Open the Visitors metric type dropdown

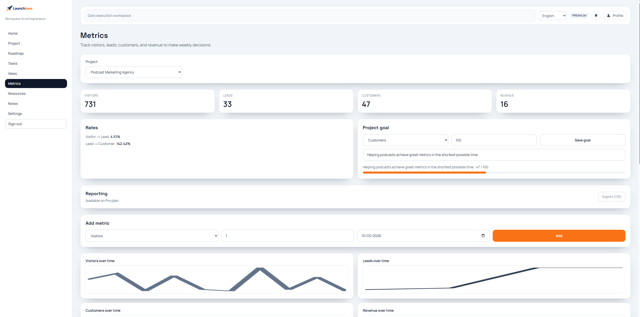tap(152, 236)
